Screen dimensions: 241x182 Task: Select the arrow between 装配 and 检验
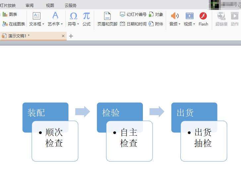click(83, 112)
